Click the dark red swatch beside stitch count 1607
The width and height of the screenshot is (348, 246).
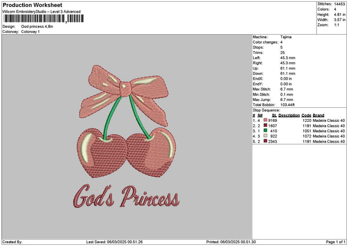pyautogui.click(x=265, y=125)
